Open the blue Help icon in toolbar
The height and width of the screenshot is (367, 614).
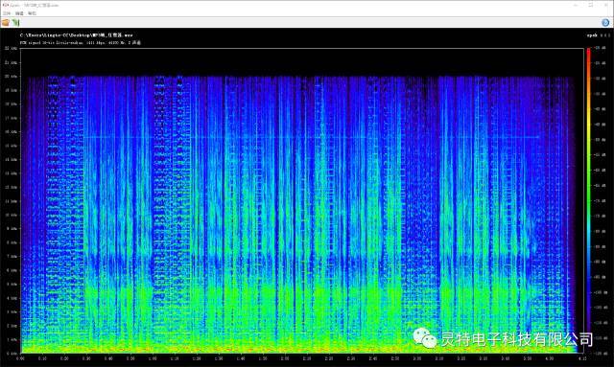(x=605, y=23)
